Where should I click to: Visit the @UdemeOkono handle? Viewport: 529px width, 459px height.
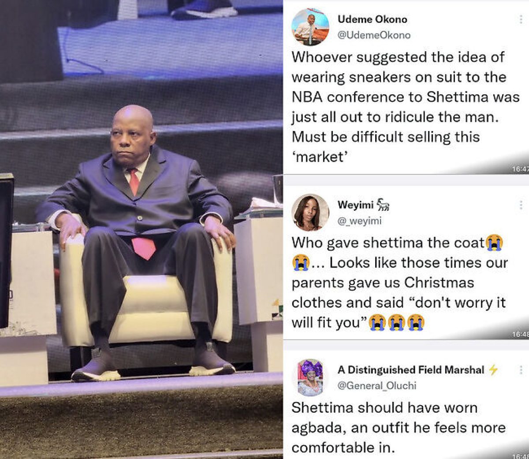click(x=374, y=35)
